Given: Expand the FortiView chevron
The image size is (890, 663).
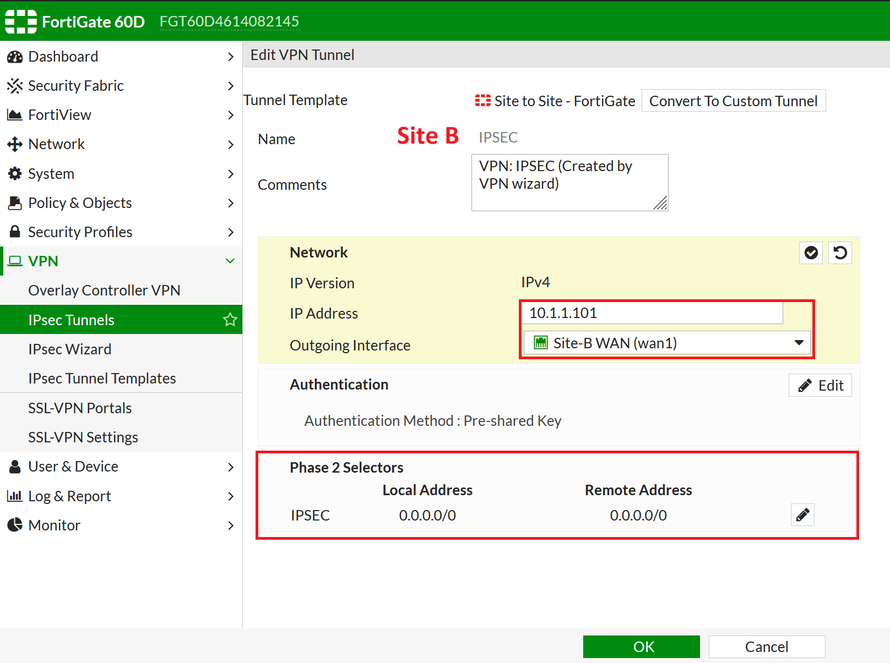Looking at the screenshot, I should [231, 115].
